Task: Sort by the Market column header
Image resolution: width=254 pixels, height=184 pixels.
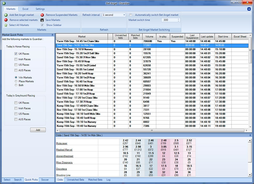Action: click(82, 36)
